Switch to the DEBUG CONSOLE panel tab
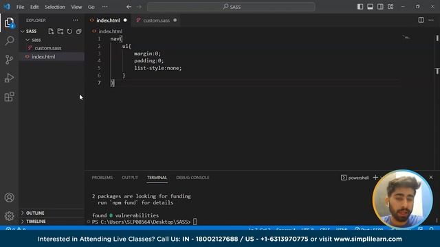The width and height of the screenshot is (440, 247). click(192, 178)
